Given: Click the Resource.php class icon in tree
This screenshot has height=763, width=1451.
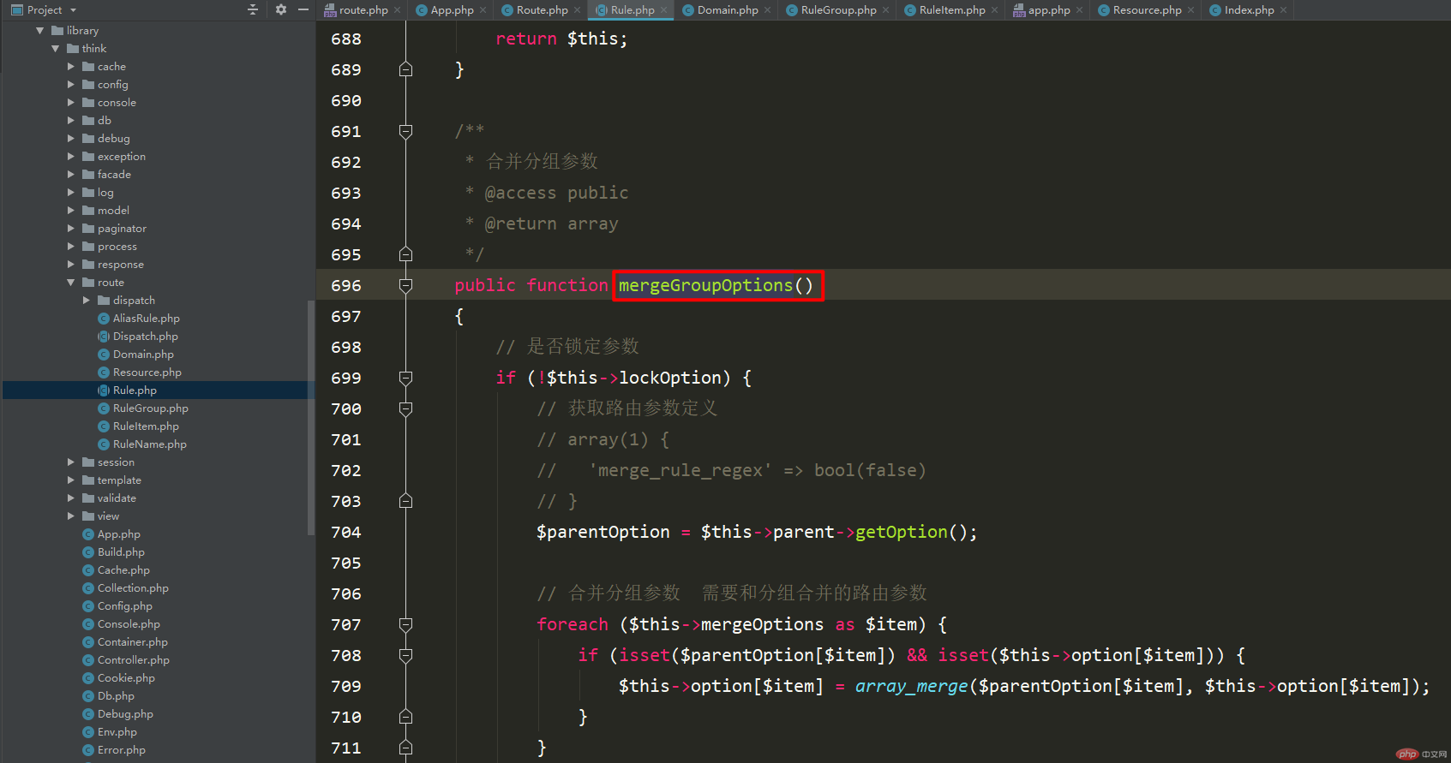Looking at the screenshot, I should (104, 373).
